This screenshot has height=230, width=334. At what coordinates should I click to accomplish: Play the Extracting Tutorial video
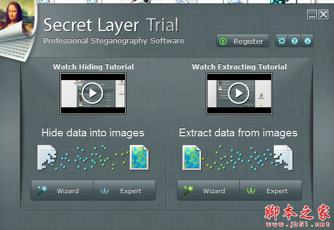pos(239,94)
